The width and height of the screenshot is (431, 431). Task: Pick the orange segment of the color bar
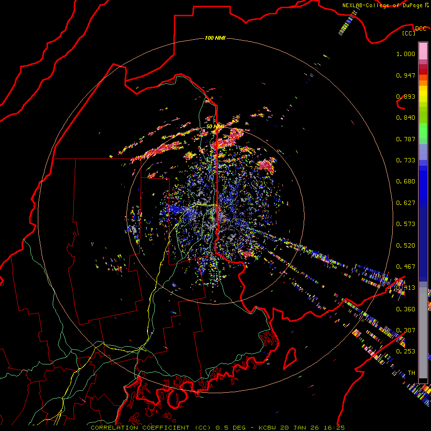(423, 83)
